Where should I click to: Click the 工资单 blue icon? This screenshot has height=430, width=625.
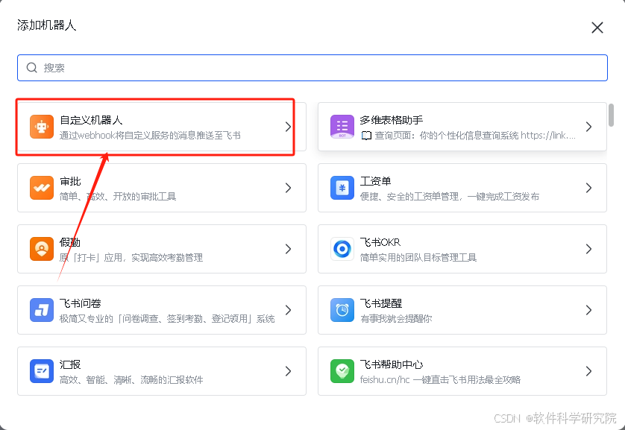342,188
